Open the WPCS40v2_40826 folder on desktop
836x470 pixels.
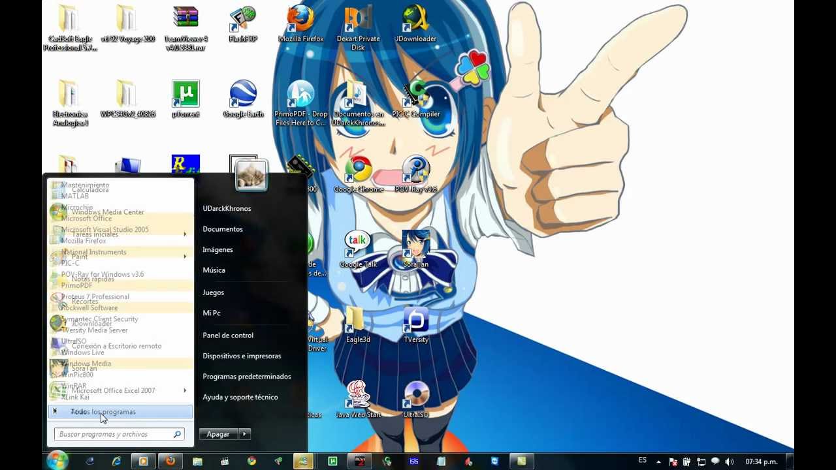127,99
